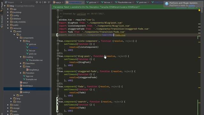The image size is (204, 115).
Task: Select app.js file in the project tree
Action: pos(25,82)
